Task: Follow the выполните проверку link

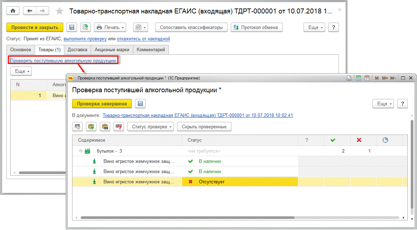Action: tap(85, 39)
